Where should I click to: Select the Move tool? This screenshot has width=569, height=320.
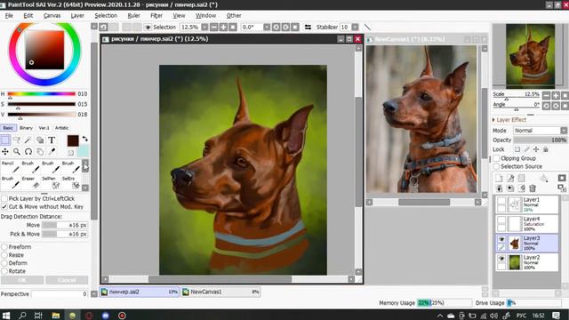pyautogui.click(x=5, y=152)
